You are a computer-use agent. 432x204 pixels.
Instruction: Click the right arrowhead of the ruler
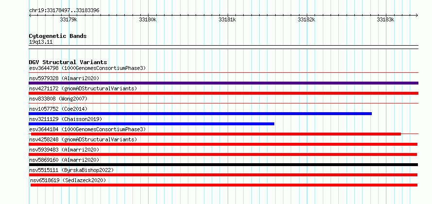pyautogui.click(x=417, y=15)
